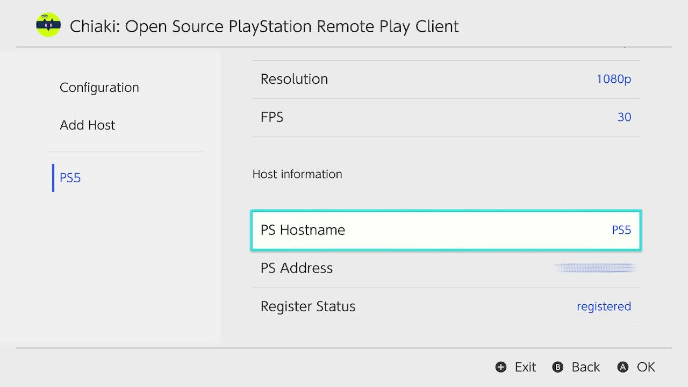
Task: Open the Resolution setting dropdown
Action: 446,80
